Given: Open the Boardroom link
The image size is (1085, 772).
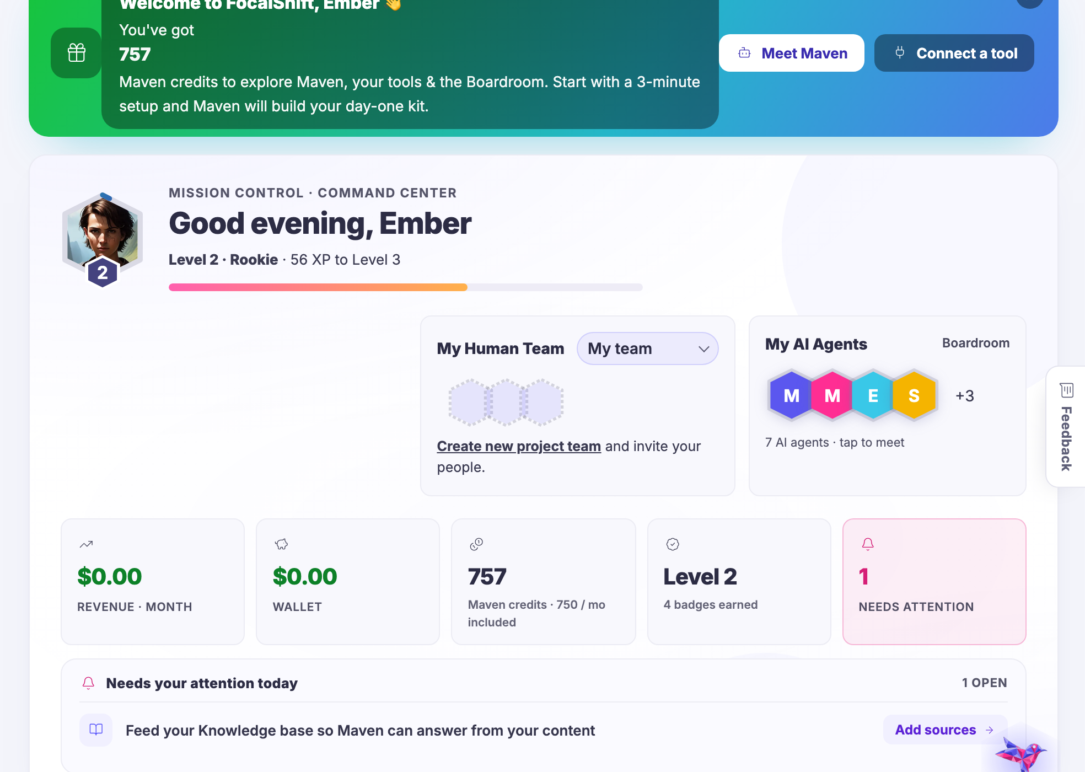Looking at the screenshot, I should click(x=975, y=343).
